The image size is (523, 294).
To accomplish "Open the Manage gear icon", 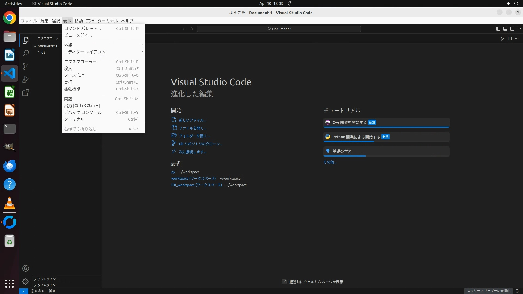I will coord(26,281).
